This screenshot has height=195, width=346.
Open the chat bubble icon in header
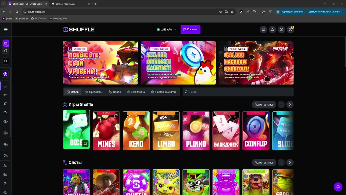click(x=281, y=30)
